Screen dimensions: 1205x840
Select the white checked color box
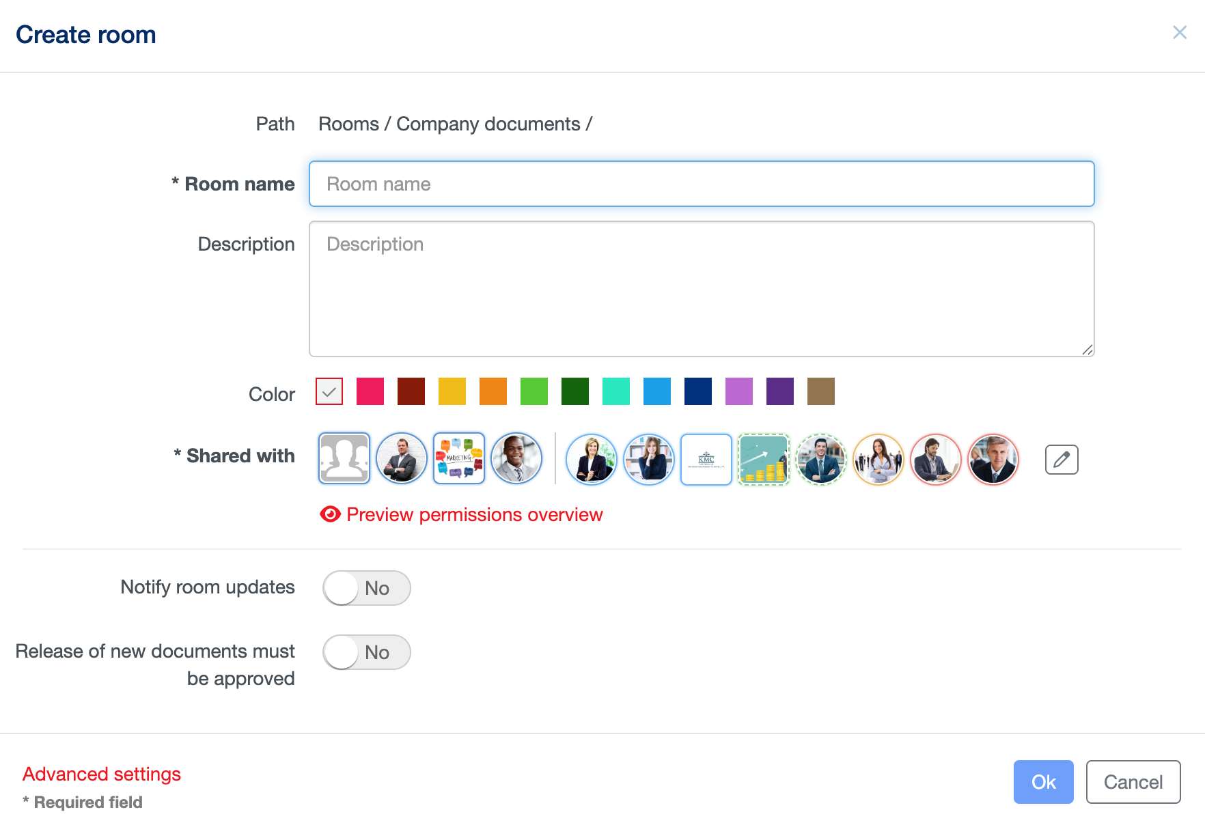(x=329, y=391)
